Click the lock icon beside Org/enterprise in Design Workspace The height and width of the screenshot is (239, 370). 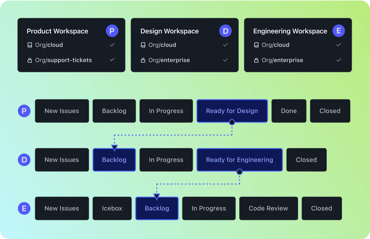click(x=143, y=60)
